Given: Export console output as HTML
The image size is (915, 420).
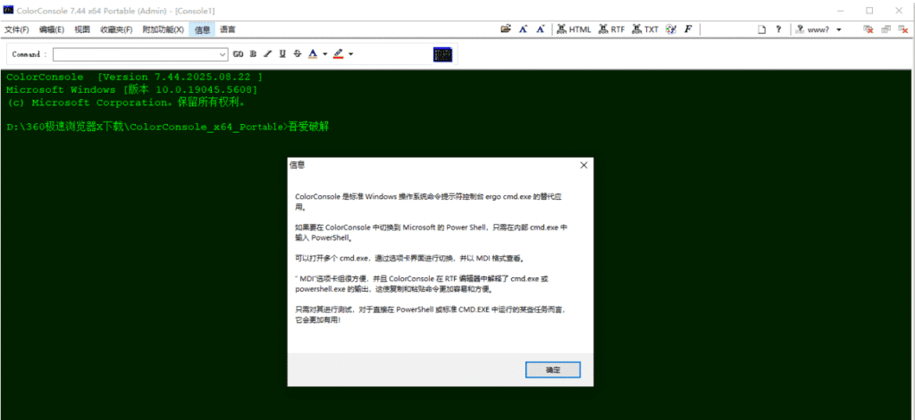Looking at the screenshot, I should [x=574, y=29].
